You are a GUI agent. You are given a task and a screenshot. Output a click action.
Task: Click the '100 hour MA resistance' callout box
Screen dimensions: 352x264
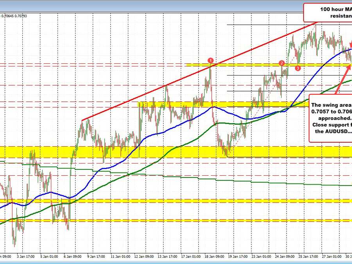(x=333, y=12)
